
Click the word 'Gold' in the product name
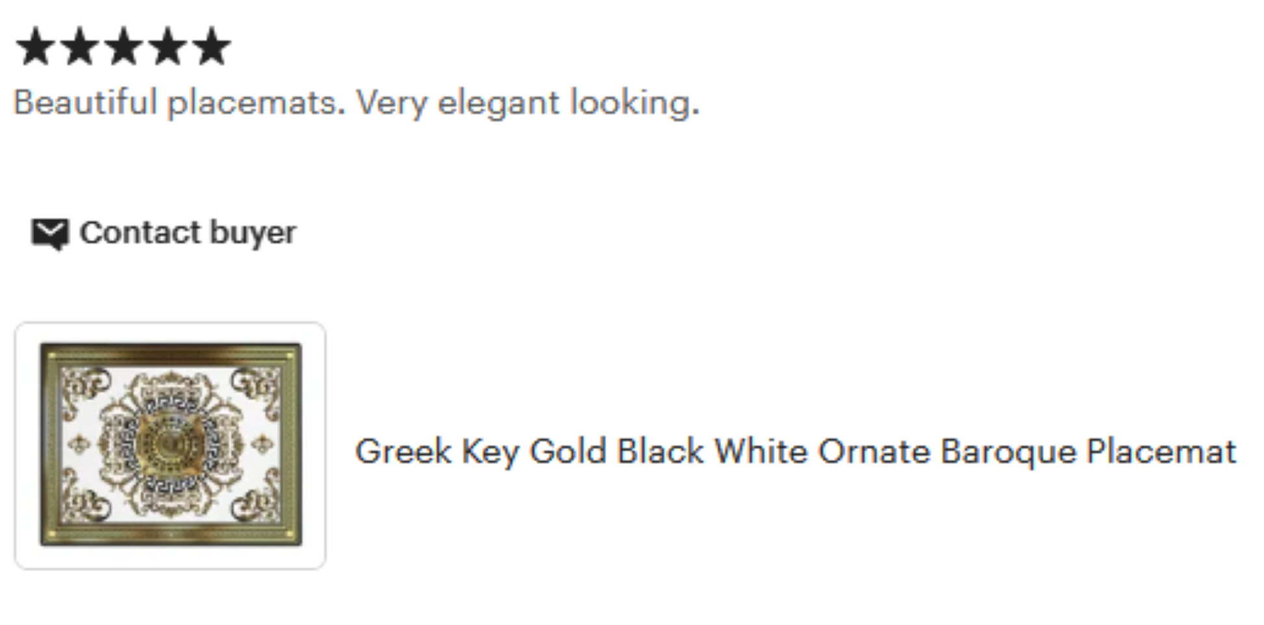click(x=568, y=451)
